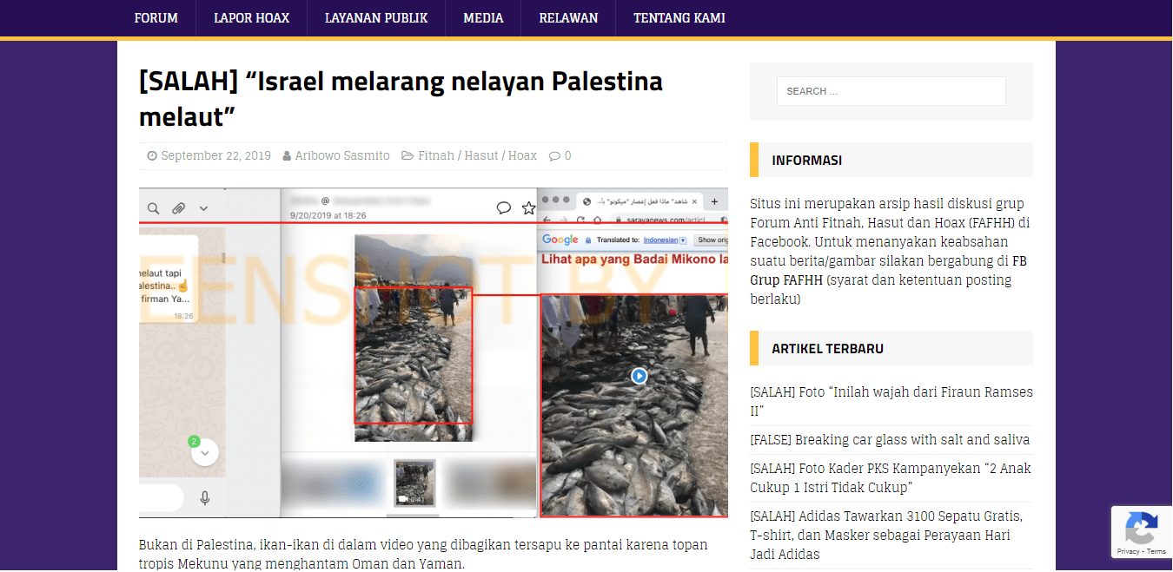Viewport: 1173px width, 572px height.
Task: Open the Firaun Ramses II article link
Action: (891, 401)
